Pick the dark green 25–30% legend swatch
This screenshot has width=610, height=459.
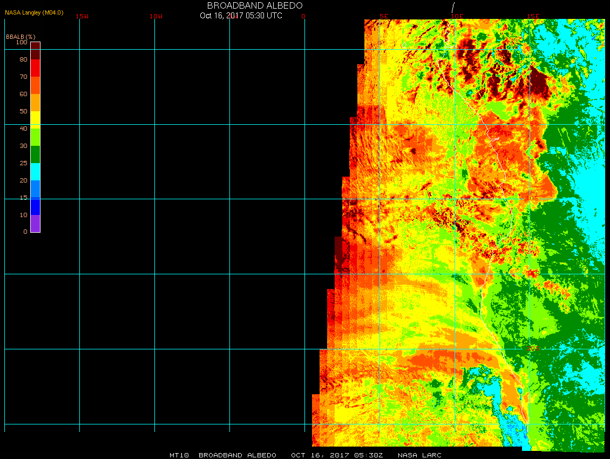pyautogui.click(x=35, y=154)
